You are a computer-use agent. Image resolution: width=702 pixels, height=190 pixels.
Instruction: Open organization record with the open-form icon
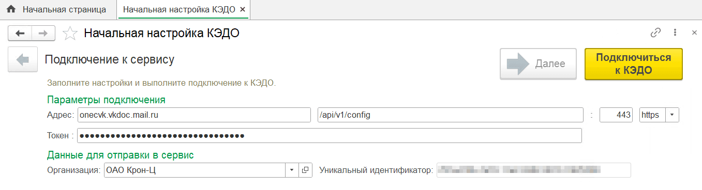(305, 169)
